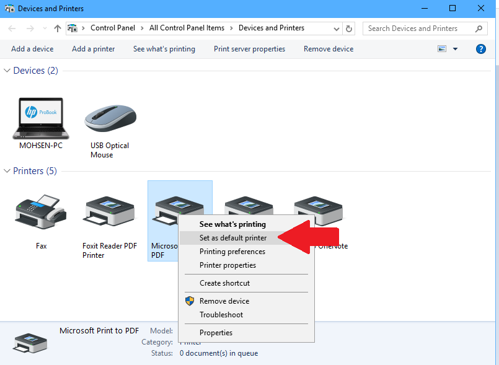
Task: Click Remove device in toolbar
Action: (x=329, y=49)
